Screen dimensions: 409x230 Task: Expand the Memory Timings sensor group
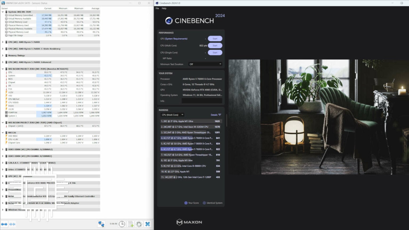tap(3, 55)
